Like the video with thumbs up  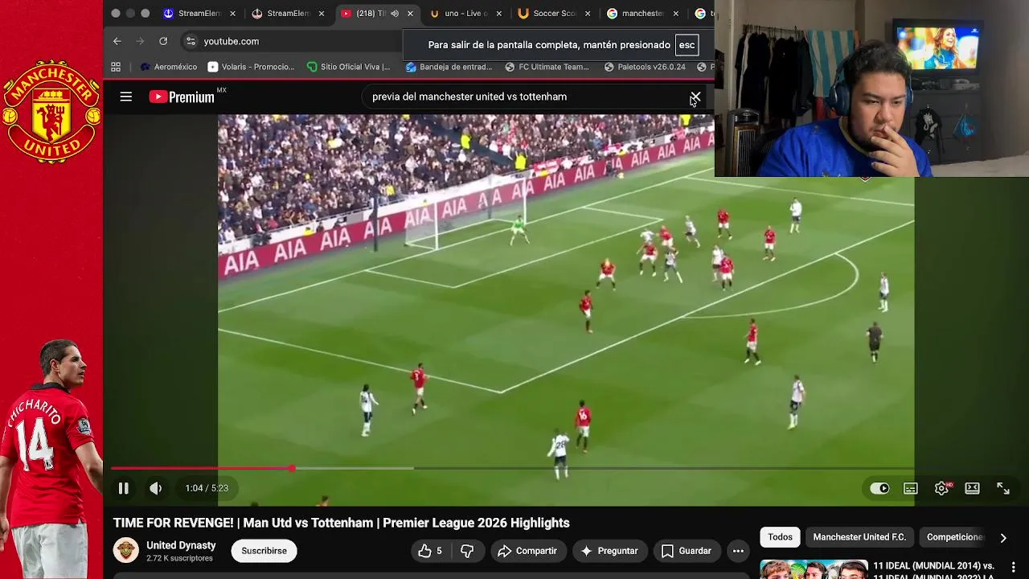[429, 551]
